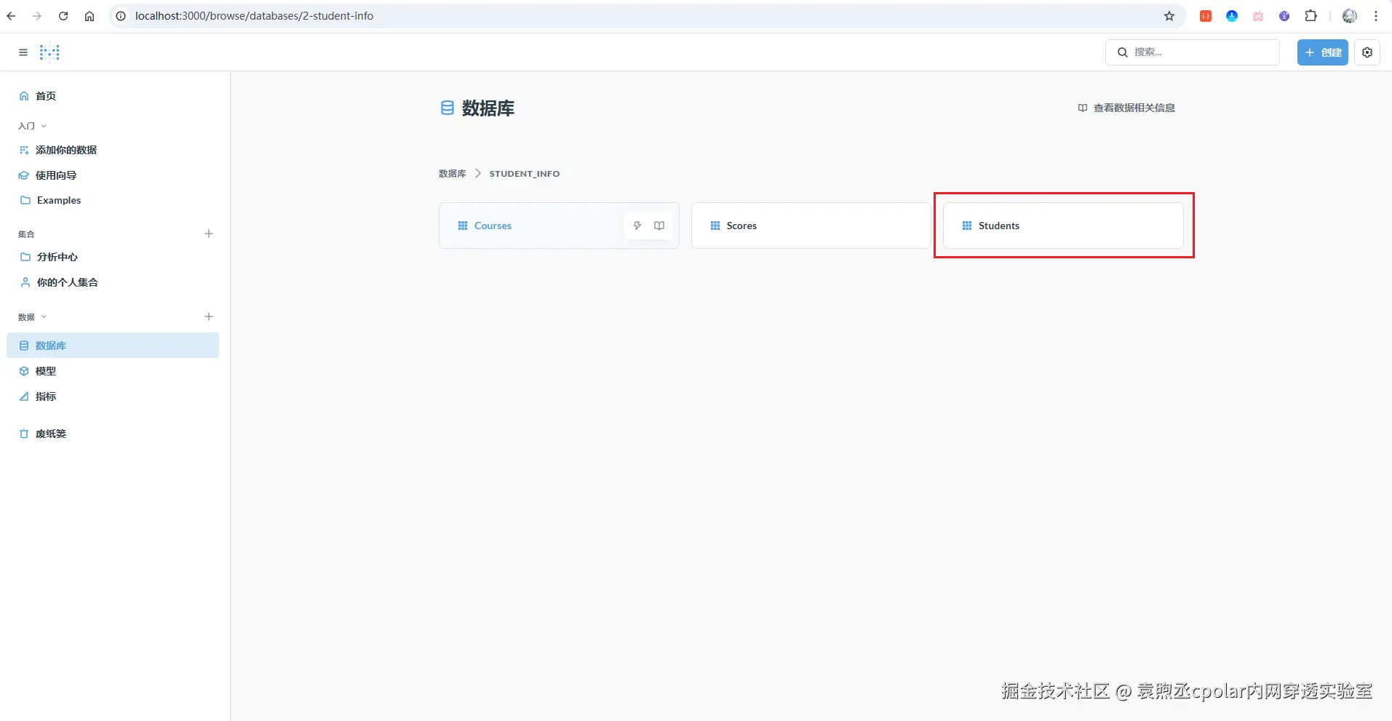The image size is (1392, 721).
Task: Click the 搜索 search field
Action: click(1192, 52)
